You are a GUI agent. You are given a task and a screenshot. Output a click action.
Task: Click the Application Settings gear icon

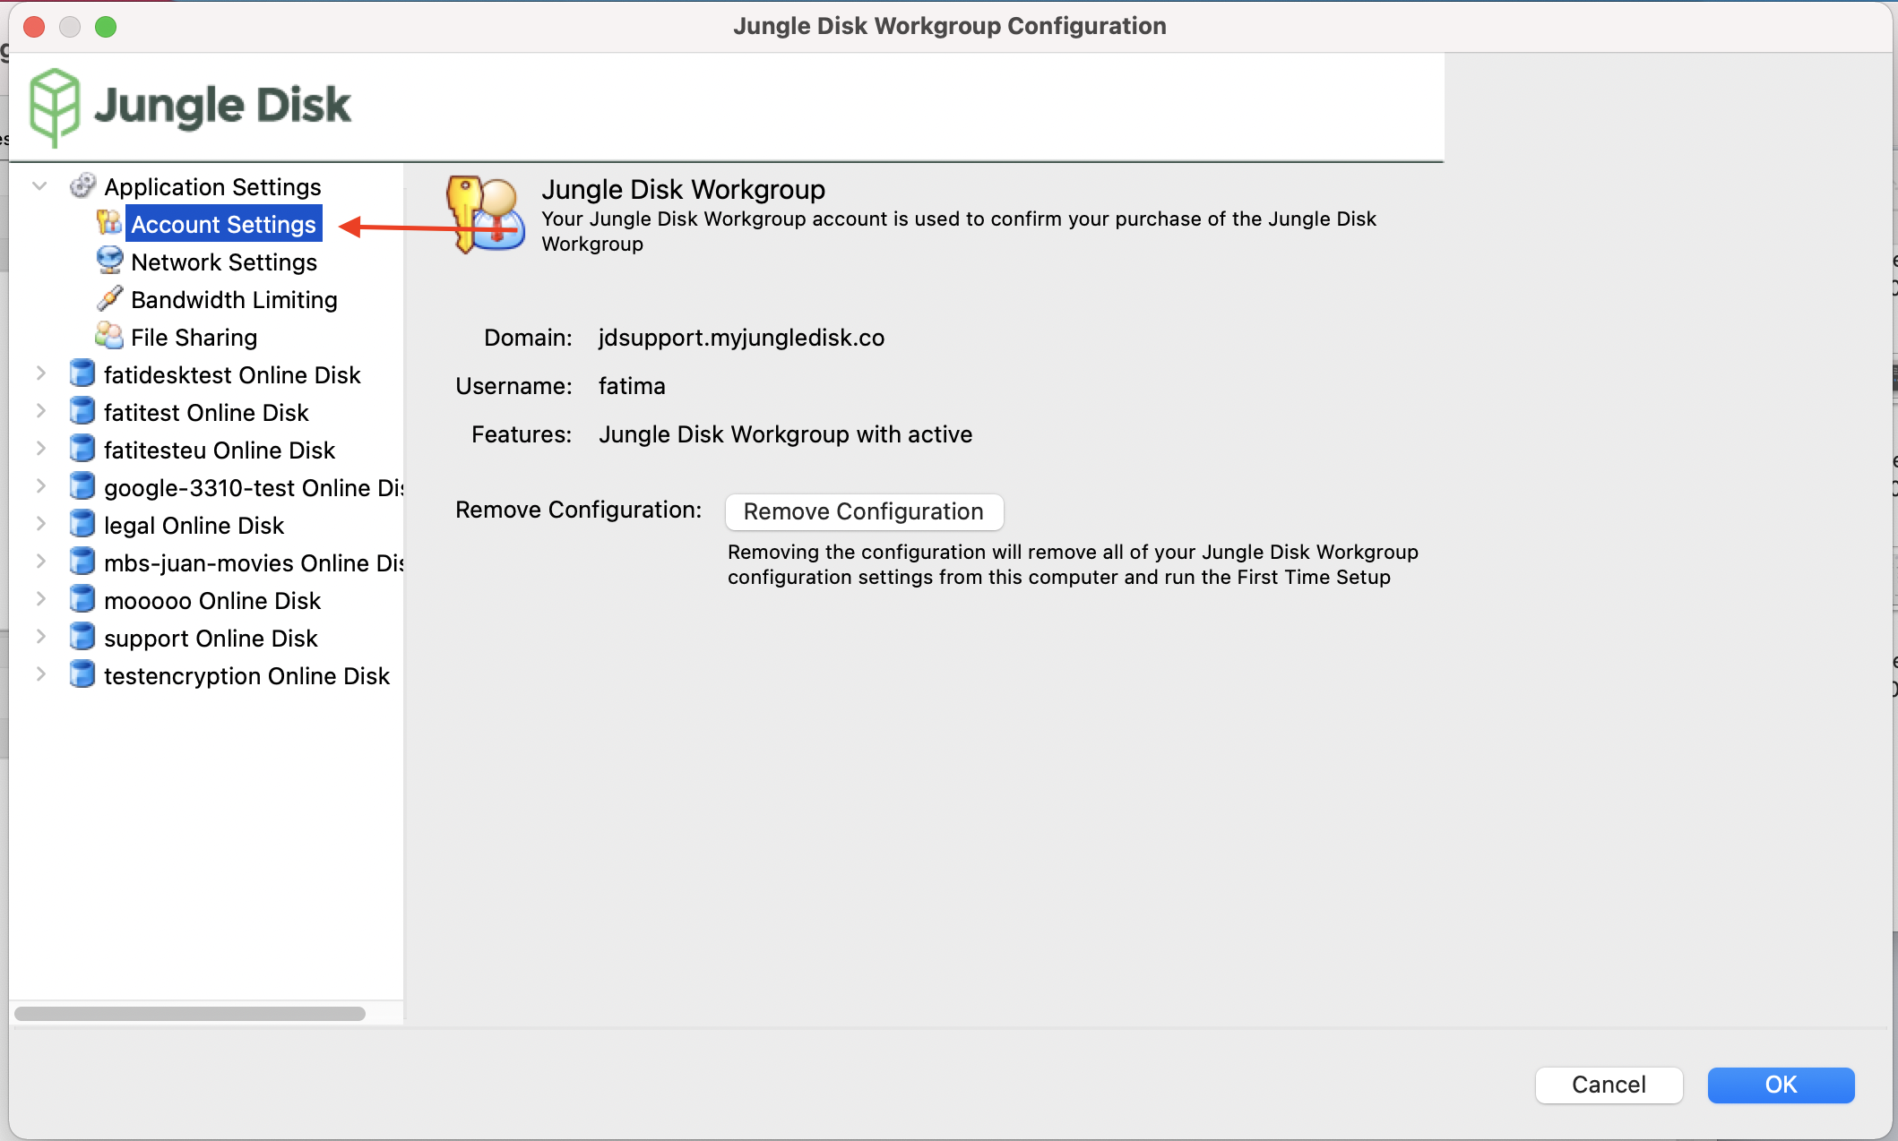point(82,186)
